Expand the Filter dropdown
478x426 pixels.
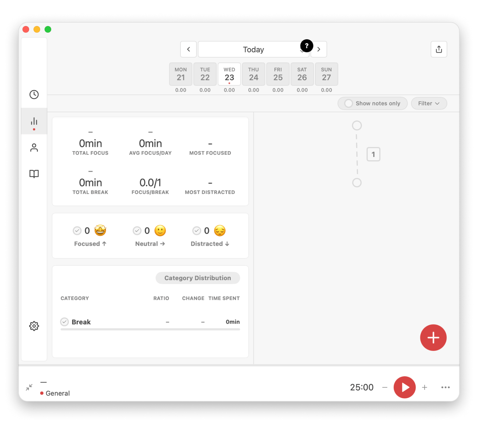pyautogui.click(x=429, y=104)
